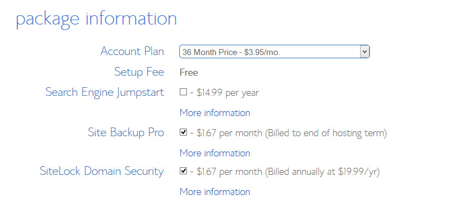The image size is (453, 213).
Task: Open More information under SiteLock Domain Security
Action: tap(215, 192)
